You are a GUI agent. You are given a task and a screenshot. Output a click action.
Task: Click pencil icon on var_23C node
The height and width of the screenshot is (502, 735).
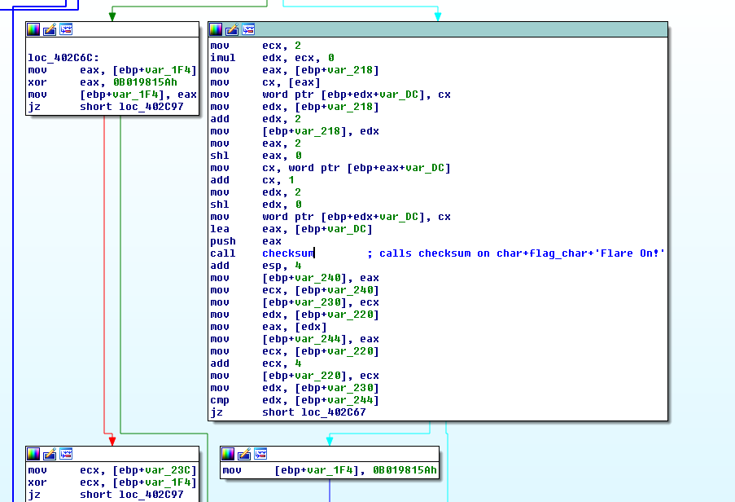tap(50, 454)
